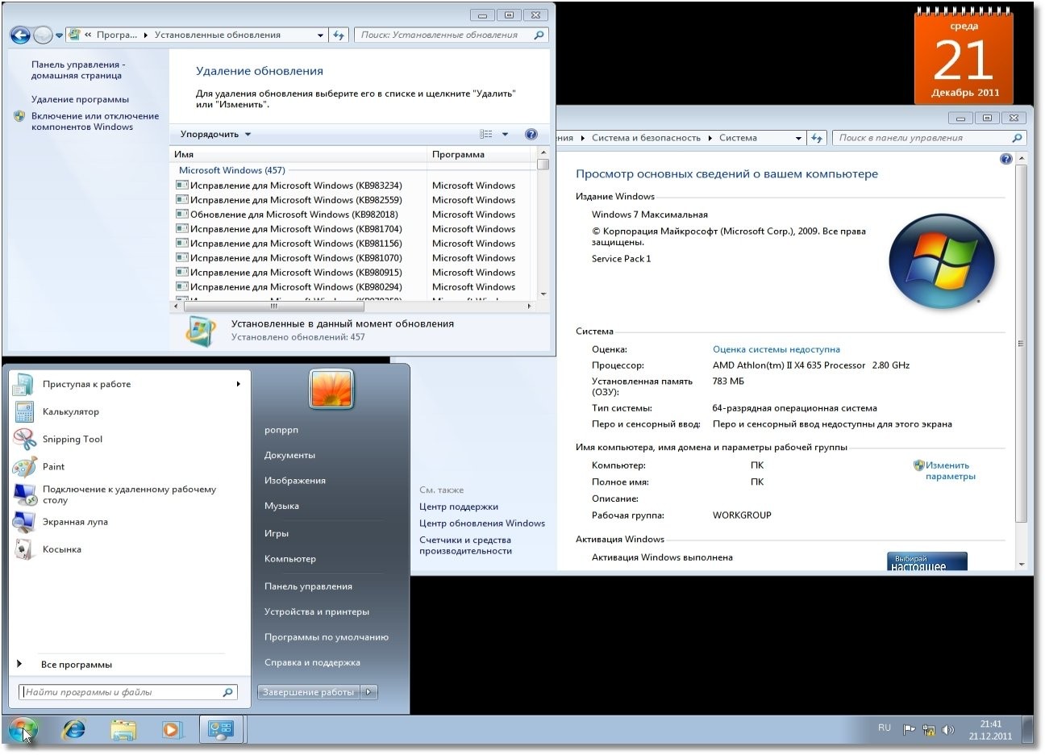The width and height of the screenshot is (1045, 755).
Task: Select update KB982018 row
Action: (352, 215)
